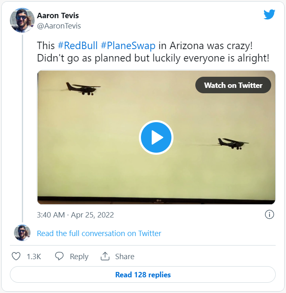Visit the @AaronTevis handle link
The height and width of the screenshot is (293, 286).
pyautogui.click(x=59, y=26)
